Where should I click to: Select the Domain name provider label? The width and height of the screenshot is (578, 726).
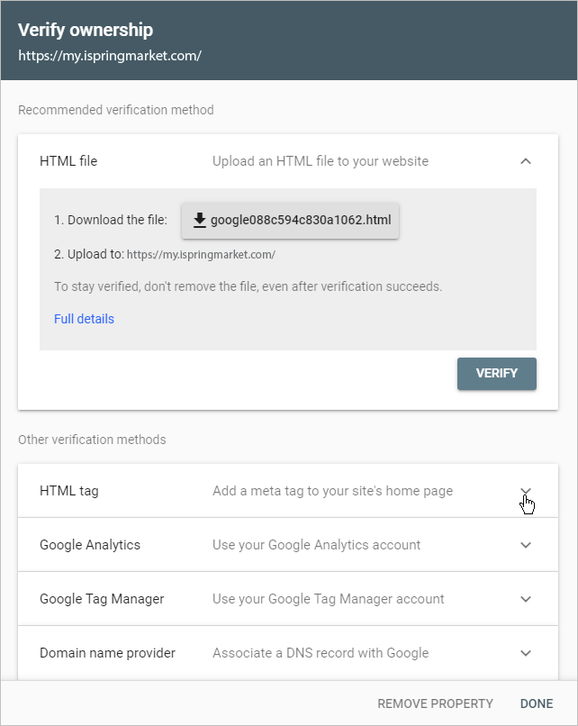(107, 653)
